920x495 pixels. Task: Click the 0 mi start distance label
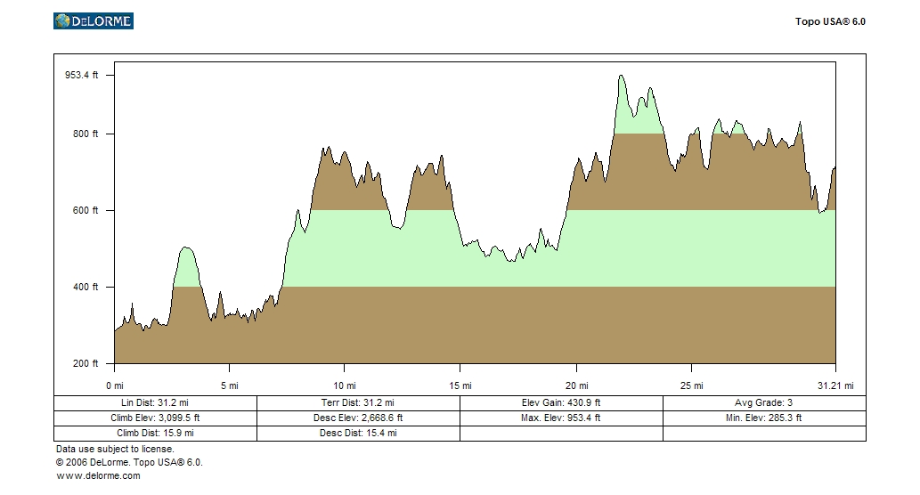click(114, 385)
